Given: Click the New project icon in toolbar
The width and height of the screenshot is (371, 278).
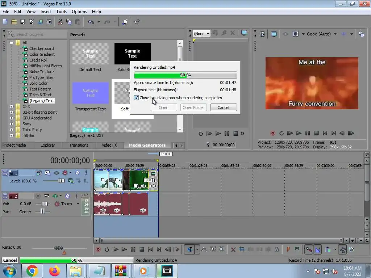Looking at the screenshot, I should tap(5, 22).
